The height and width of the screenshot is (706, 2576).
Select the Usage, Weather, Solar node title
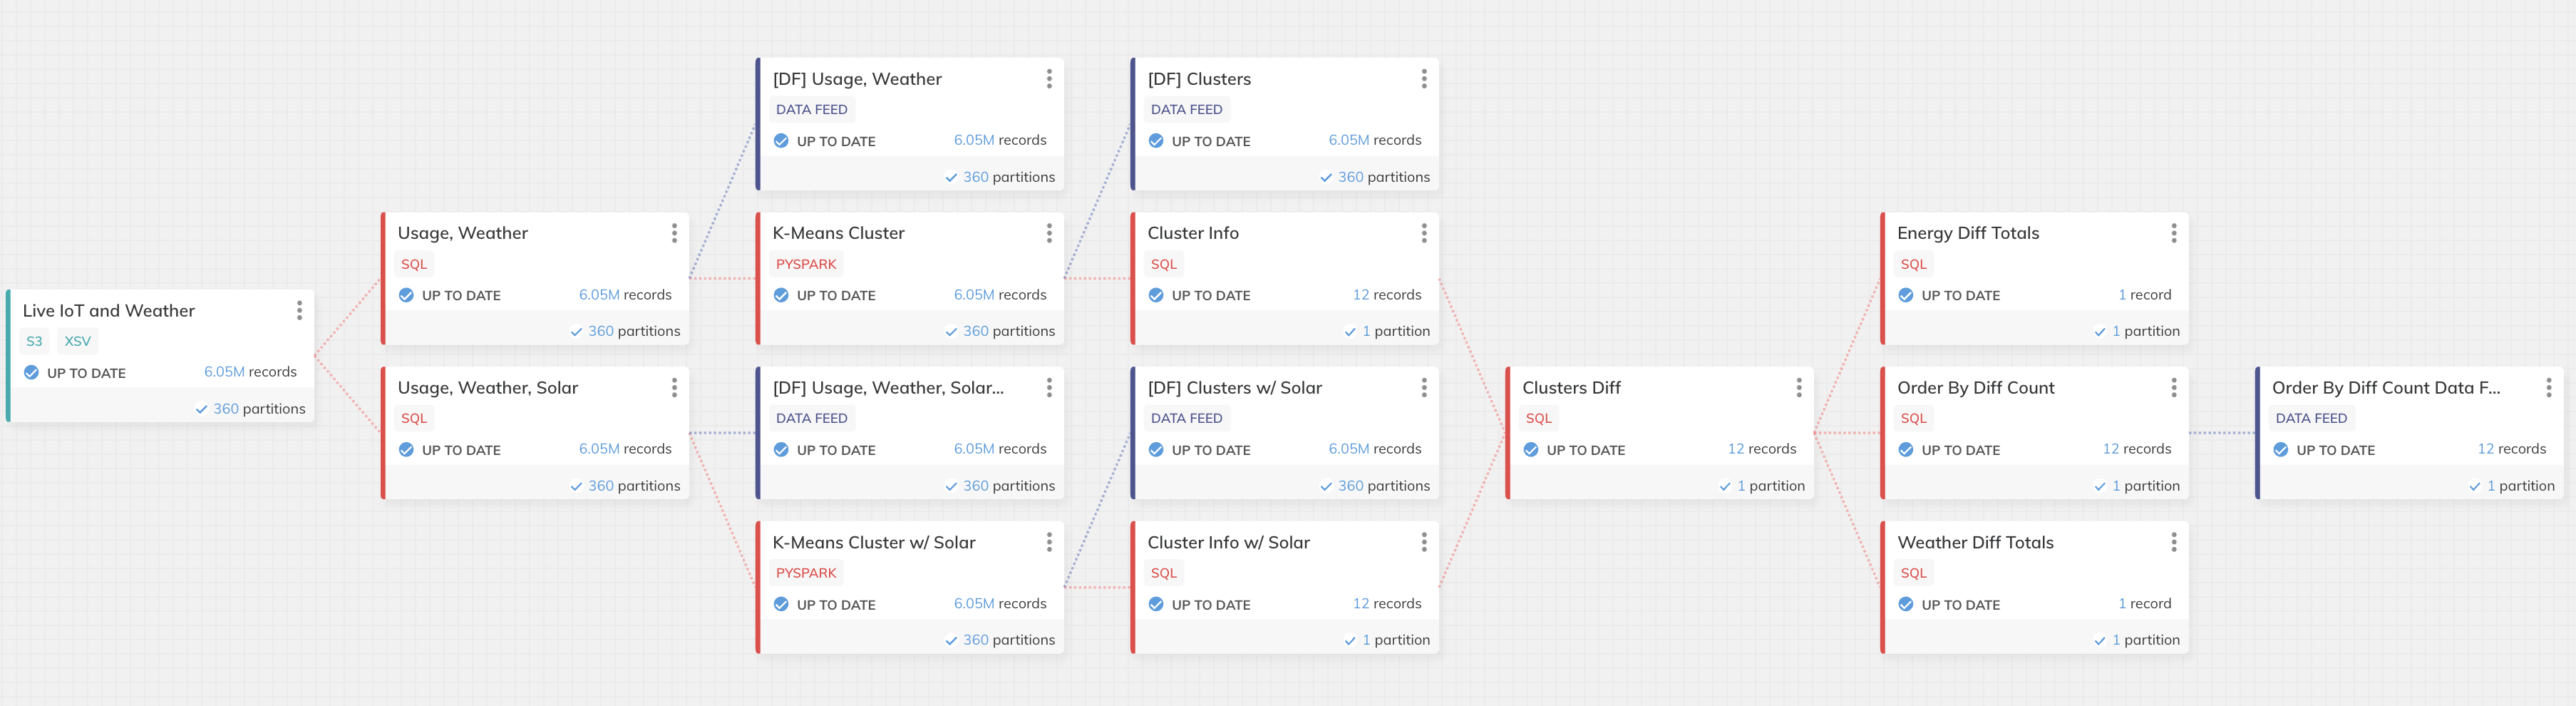[x=488, y=388]
